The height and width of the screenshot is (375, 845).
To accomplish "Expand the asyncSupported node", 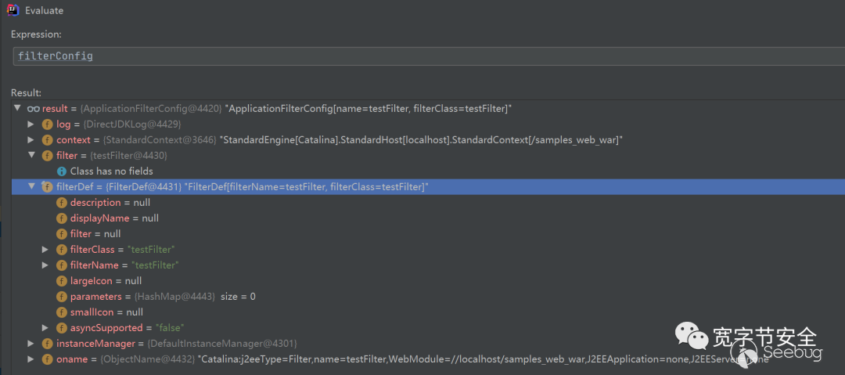I will [46, 327].
